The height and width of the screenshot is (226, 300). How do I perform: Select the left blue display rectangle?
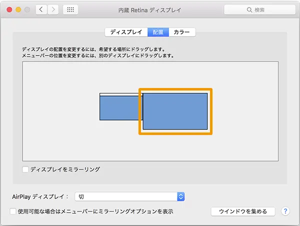[x=119, y=108]
